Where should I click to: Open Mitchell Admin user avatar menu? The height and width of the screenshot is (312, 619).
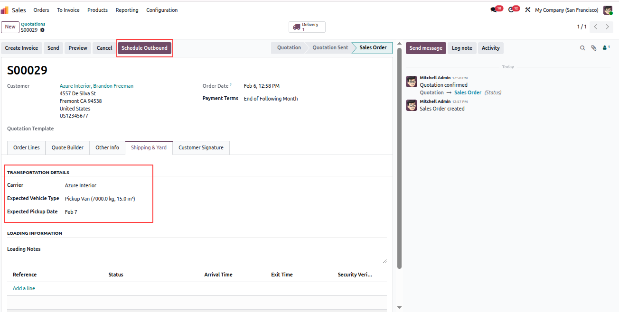point(608,10)
